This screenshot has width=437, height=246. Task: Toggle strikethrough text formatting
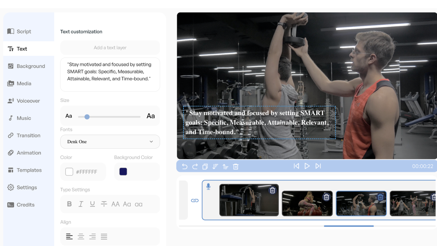(x=104, y=204)
